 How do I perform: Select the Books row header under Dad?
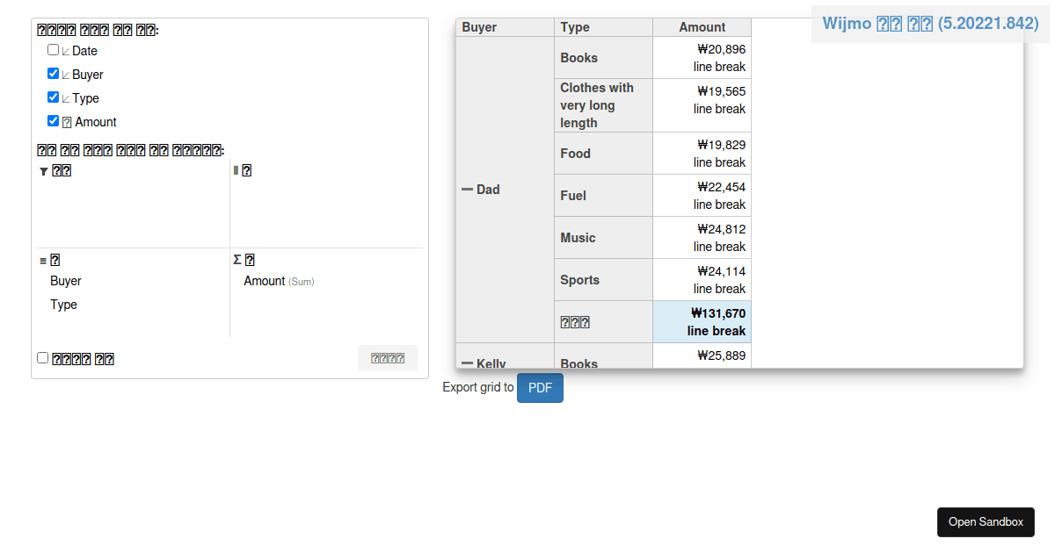click(x=604, y=58)
